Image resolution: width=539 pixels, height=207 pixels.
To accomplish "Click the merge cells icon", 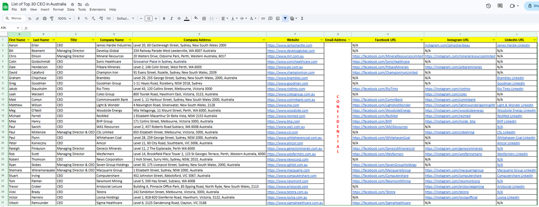I will (x=211, y=18).
